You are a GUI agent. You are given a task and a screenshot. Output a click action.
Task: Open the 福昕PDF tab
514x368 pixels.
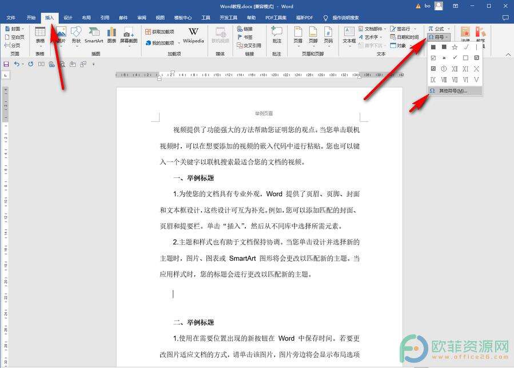click(x=305, y=18)
